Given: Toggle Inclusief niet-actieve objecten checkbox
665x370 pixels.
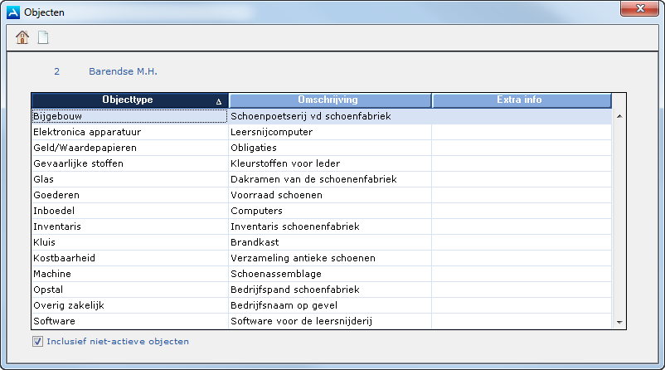Looking at the screenshot, I should tap(38, 342).
